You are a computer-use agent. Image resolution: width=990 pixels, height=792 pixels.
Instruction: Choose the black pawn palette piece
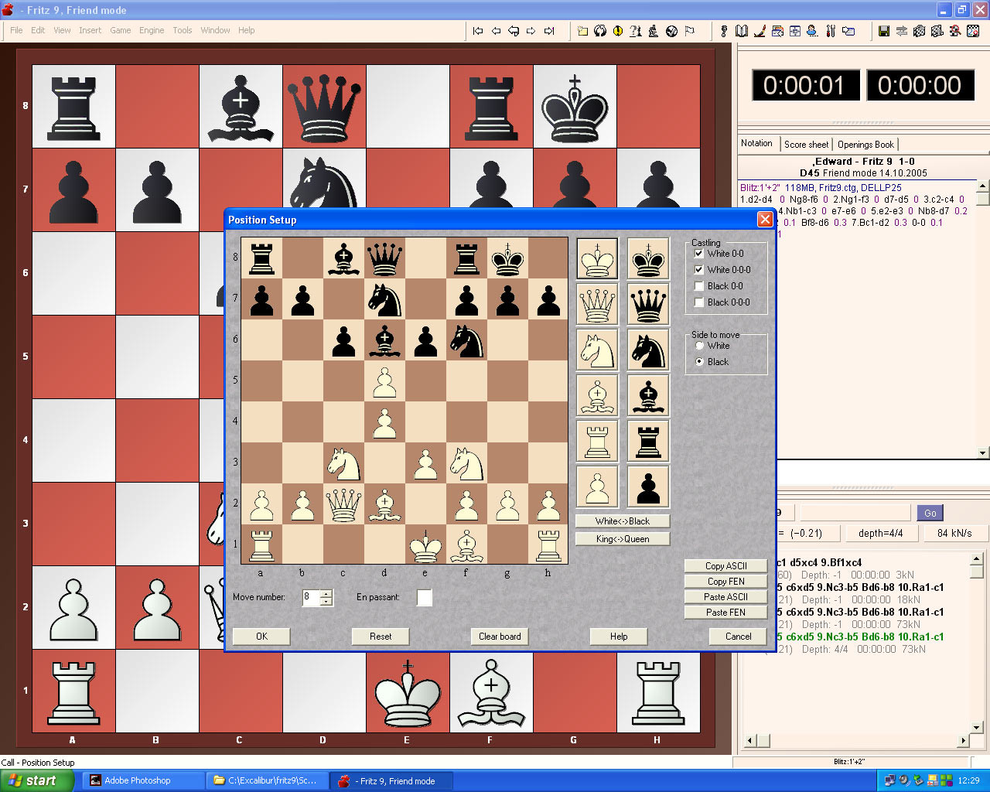coord(648,486)
